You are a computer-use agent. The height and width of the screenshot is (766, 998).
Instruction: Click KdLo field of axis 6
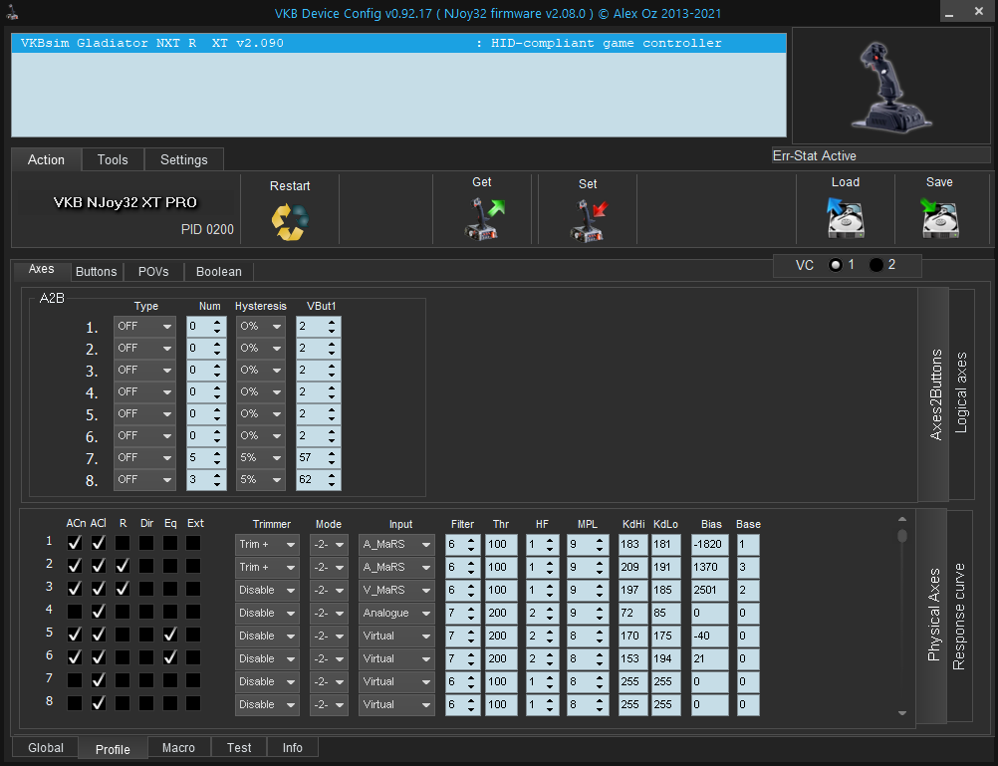665,659
